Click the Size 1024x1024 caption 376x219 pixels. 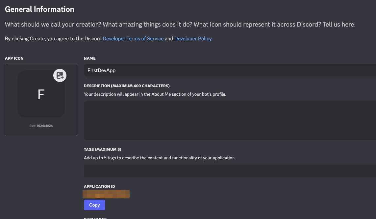pos(41,126)
